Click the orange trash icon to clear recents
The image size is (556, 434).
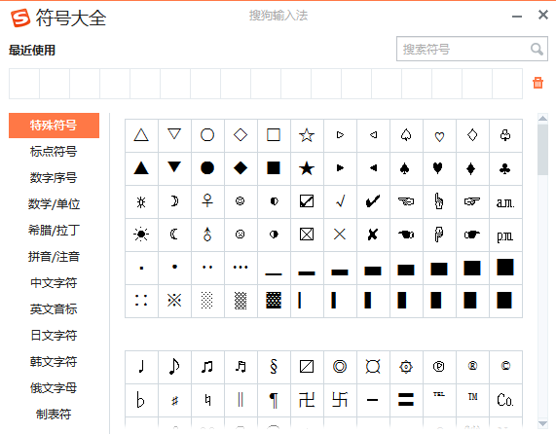pos(537,83)
